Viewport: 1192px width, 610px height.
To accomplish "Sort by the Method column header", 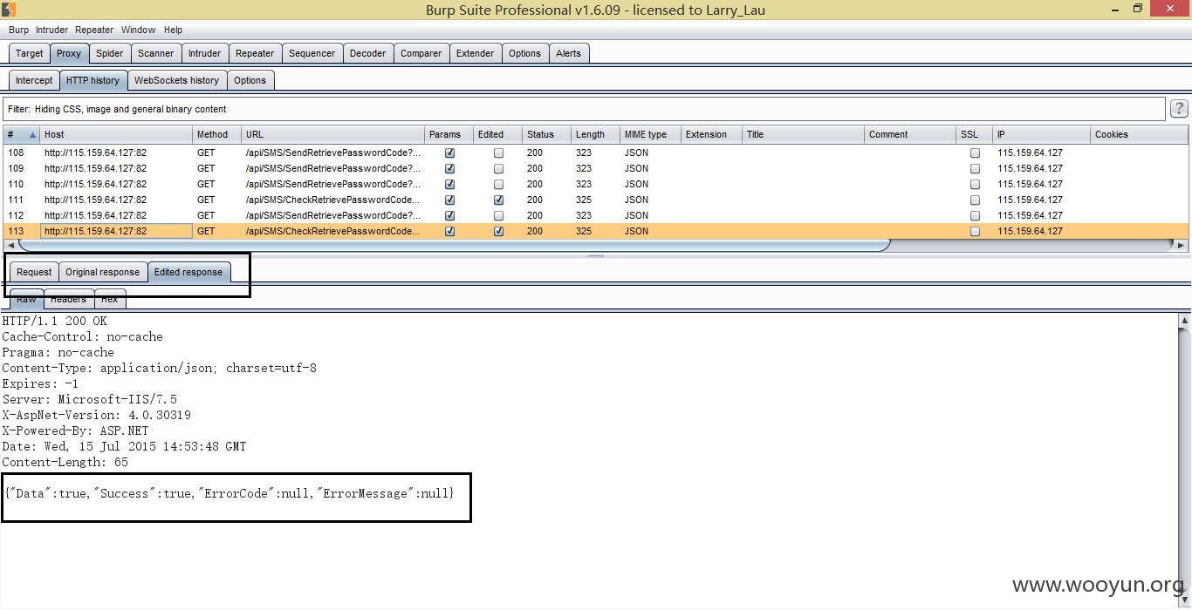I will tap(216, 134).
